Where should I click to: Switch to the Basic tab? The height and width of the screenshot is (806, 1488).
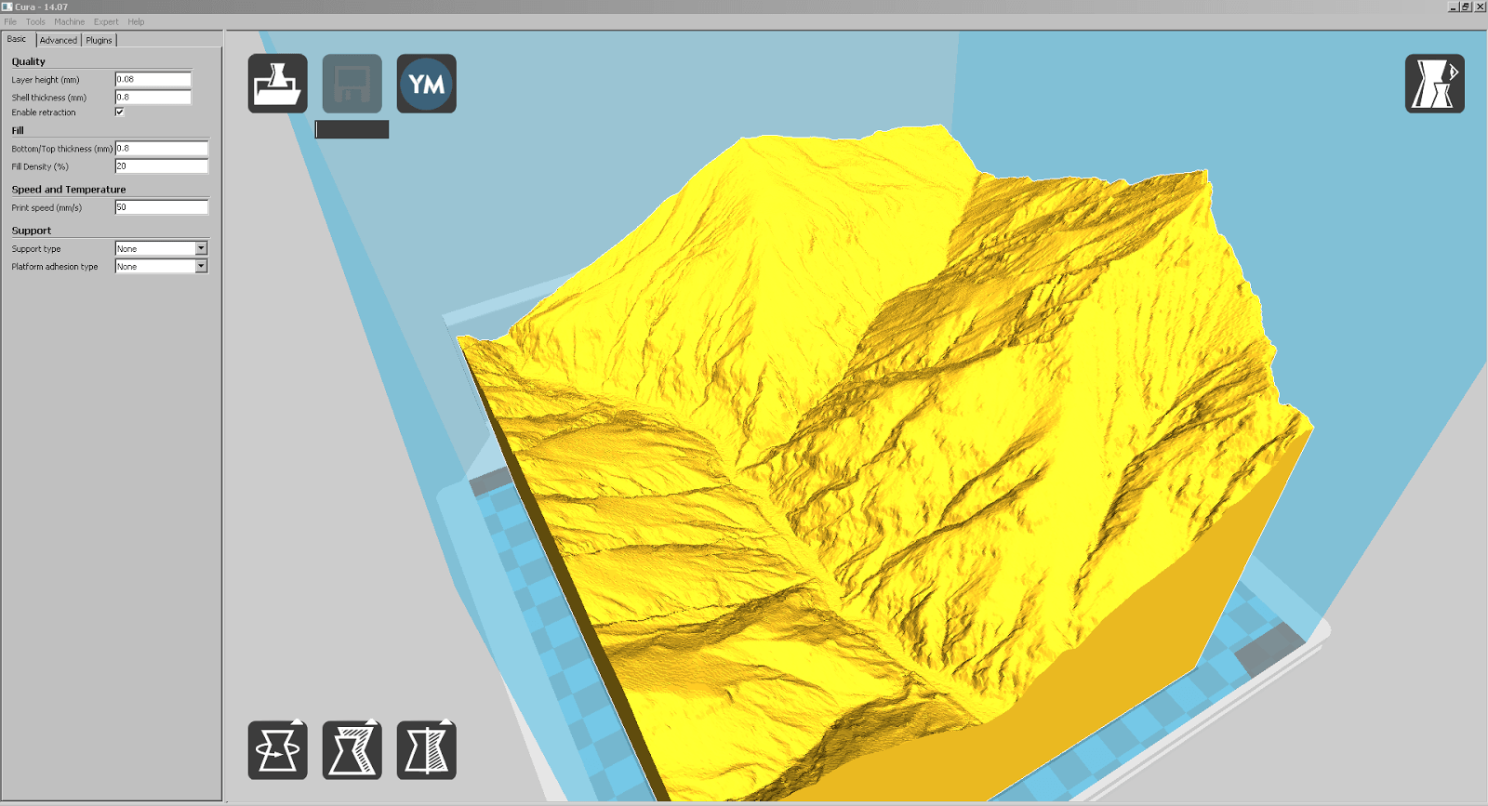pos(18,39)
